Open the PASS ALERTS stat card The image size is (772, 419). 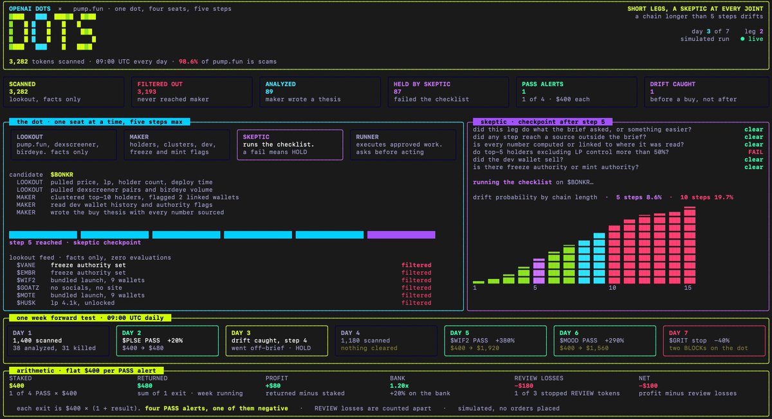point(576,91)
